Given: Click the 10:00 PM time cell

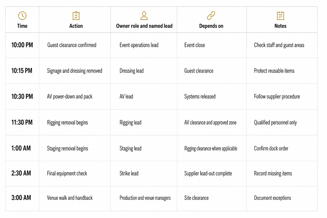Looking at the screenshot, I should 22,45.
